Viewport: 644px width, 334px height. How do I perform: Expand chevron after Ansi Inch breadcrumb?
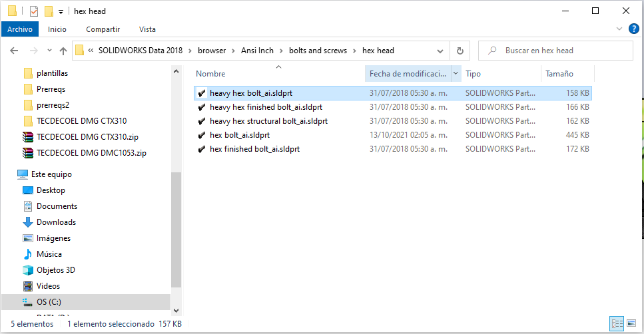point(281,51)
